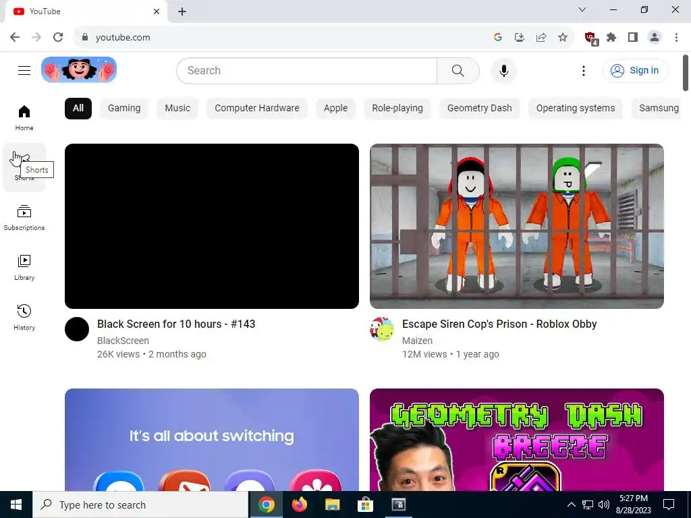Click Windows taskbar search box
The height and width of the screenshot is (518, 691).
click(140, 505)
